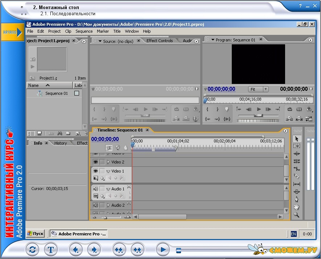321x259 pixels.
Task: Click Extract button in Program monitor
Action: (299, 118)
